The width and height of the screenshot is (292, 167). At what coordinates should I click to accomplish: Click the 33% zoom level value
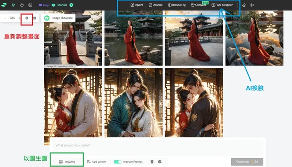click(x=12, y=18)
